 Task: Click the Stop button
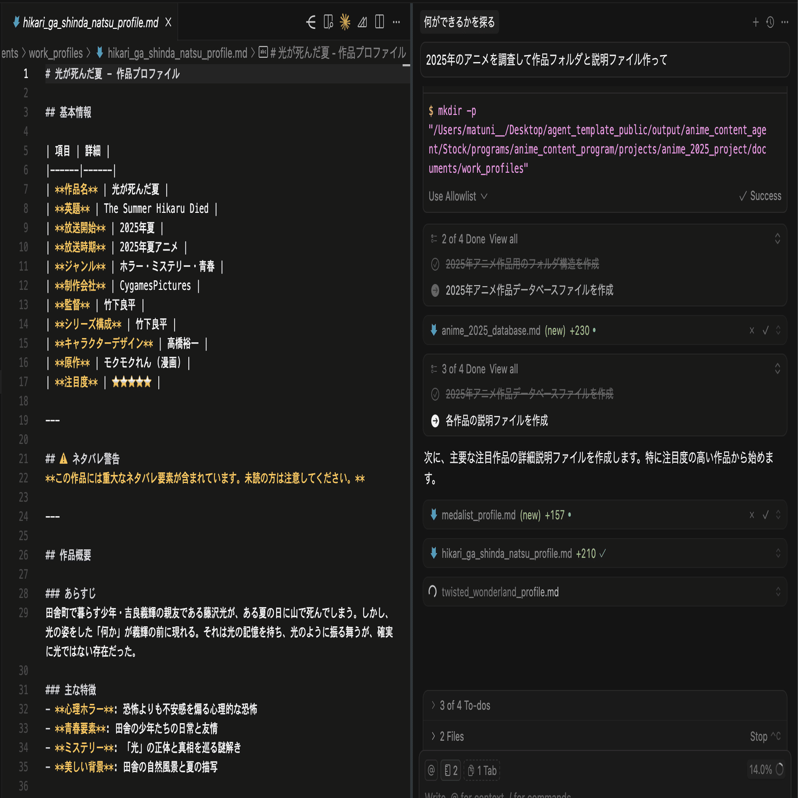pos(759,736)
